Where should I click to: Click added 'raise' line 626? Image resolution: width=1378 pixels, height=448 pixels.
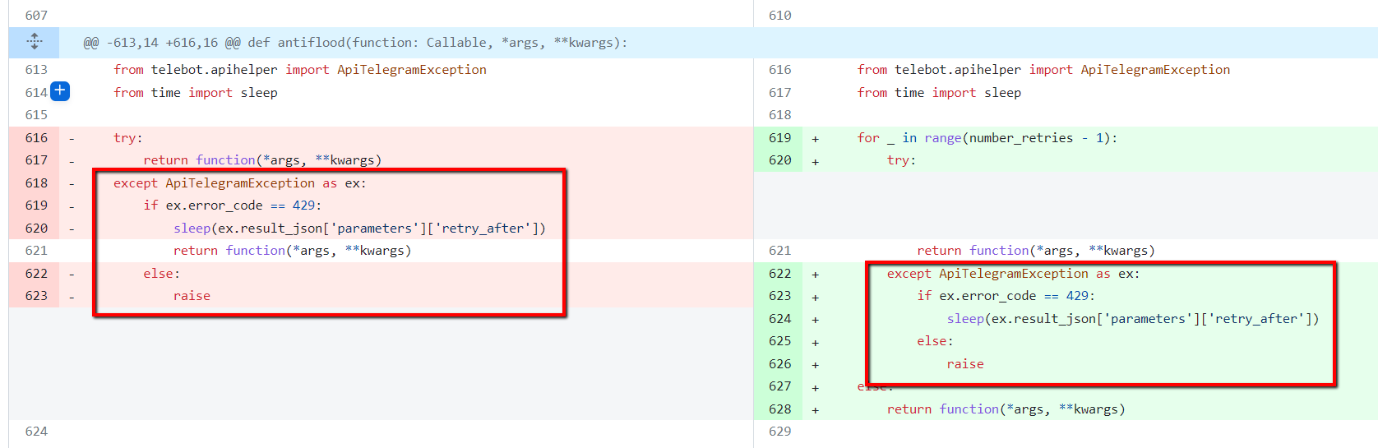click(x=965, y=364)
